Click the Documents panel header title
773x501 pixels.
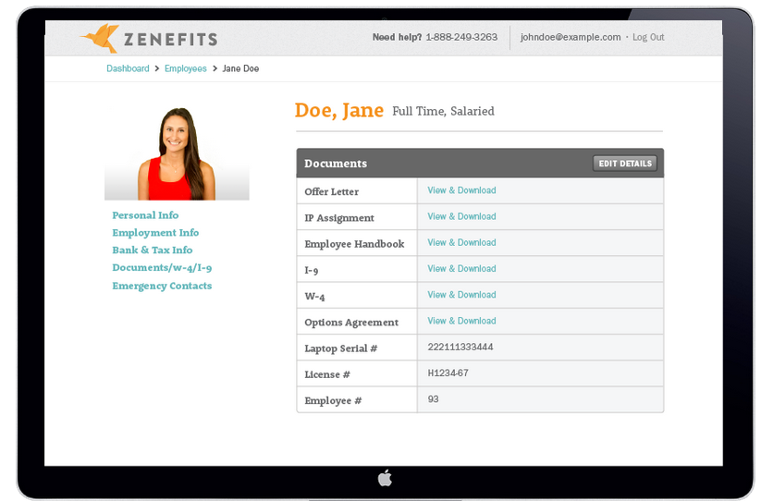coord(336,164)
